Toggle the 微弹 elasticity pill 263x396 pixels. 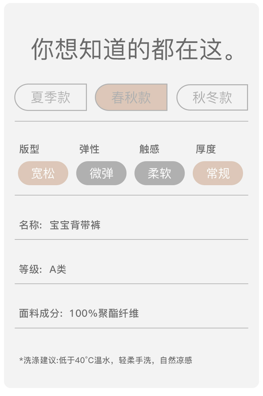101,173
